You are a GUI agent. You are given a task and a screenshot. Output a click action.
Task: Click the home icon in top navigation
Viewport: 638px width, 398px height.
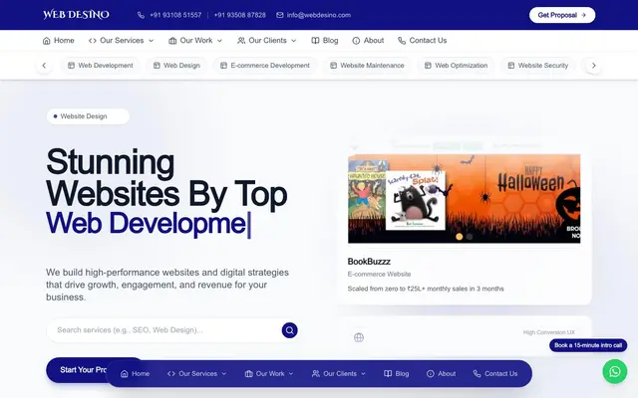click(47, 41)
